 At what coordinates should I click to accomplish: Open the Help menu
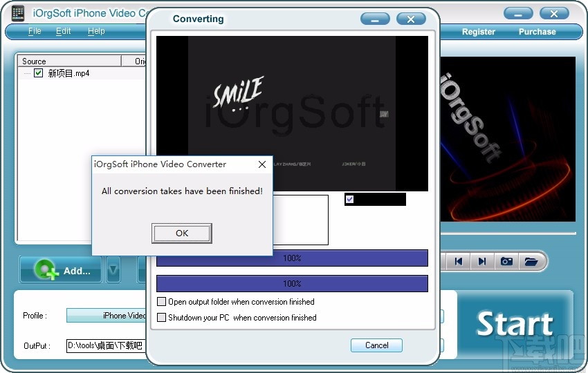pos(96,31)
